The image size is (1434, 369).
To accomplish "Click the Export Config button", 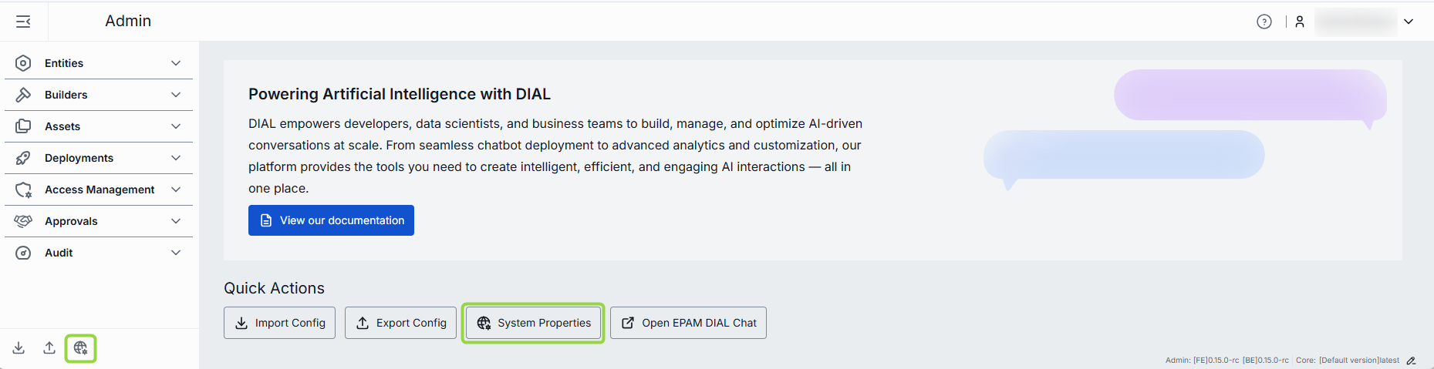I will click(400, 323).
